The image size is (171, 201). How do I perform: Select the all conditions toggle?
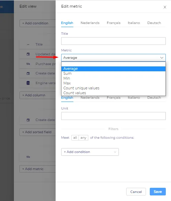[x=75, y=138]
